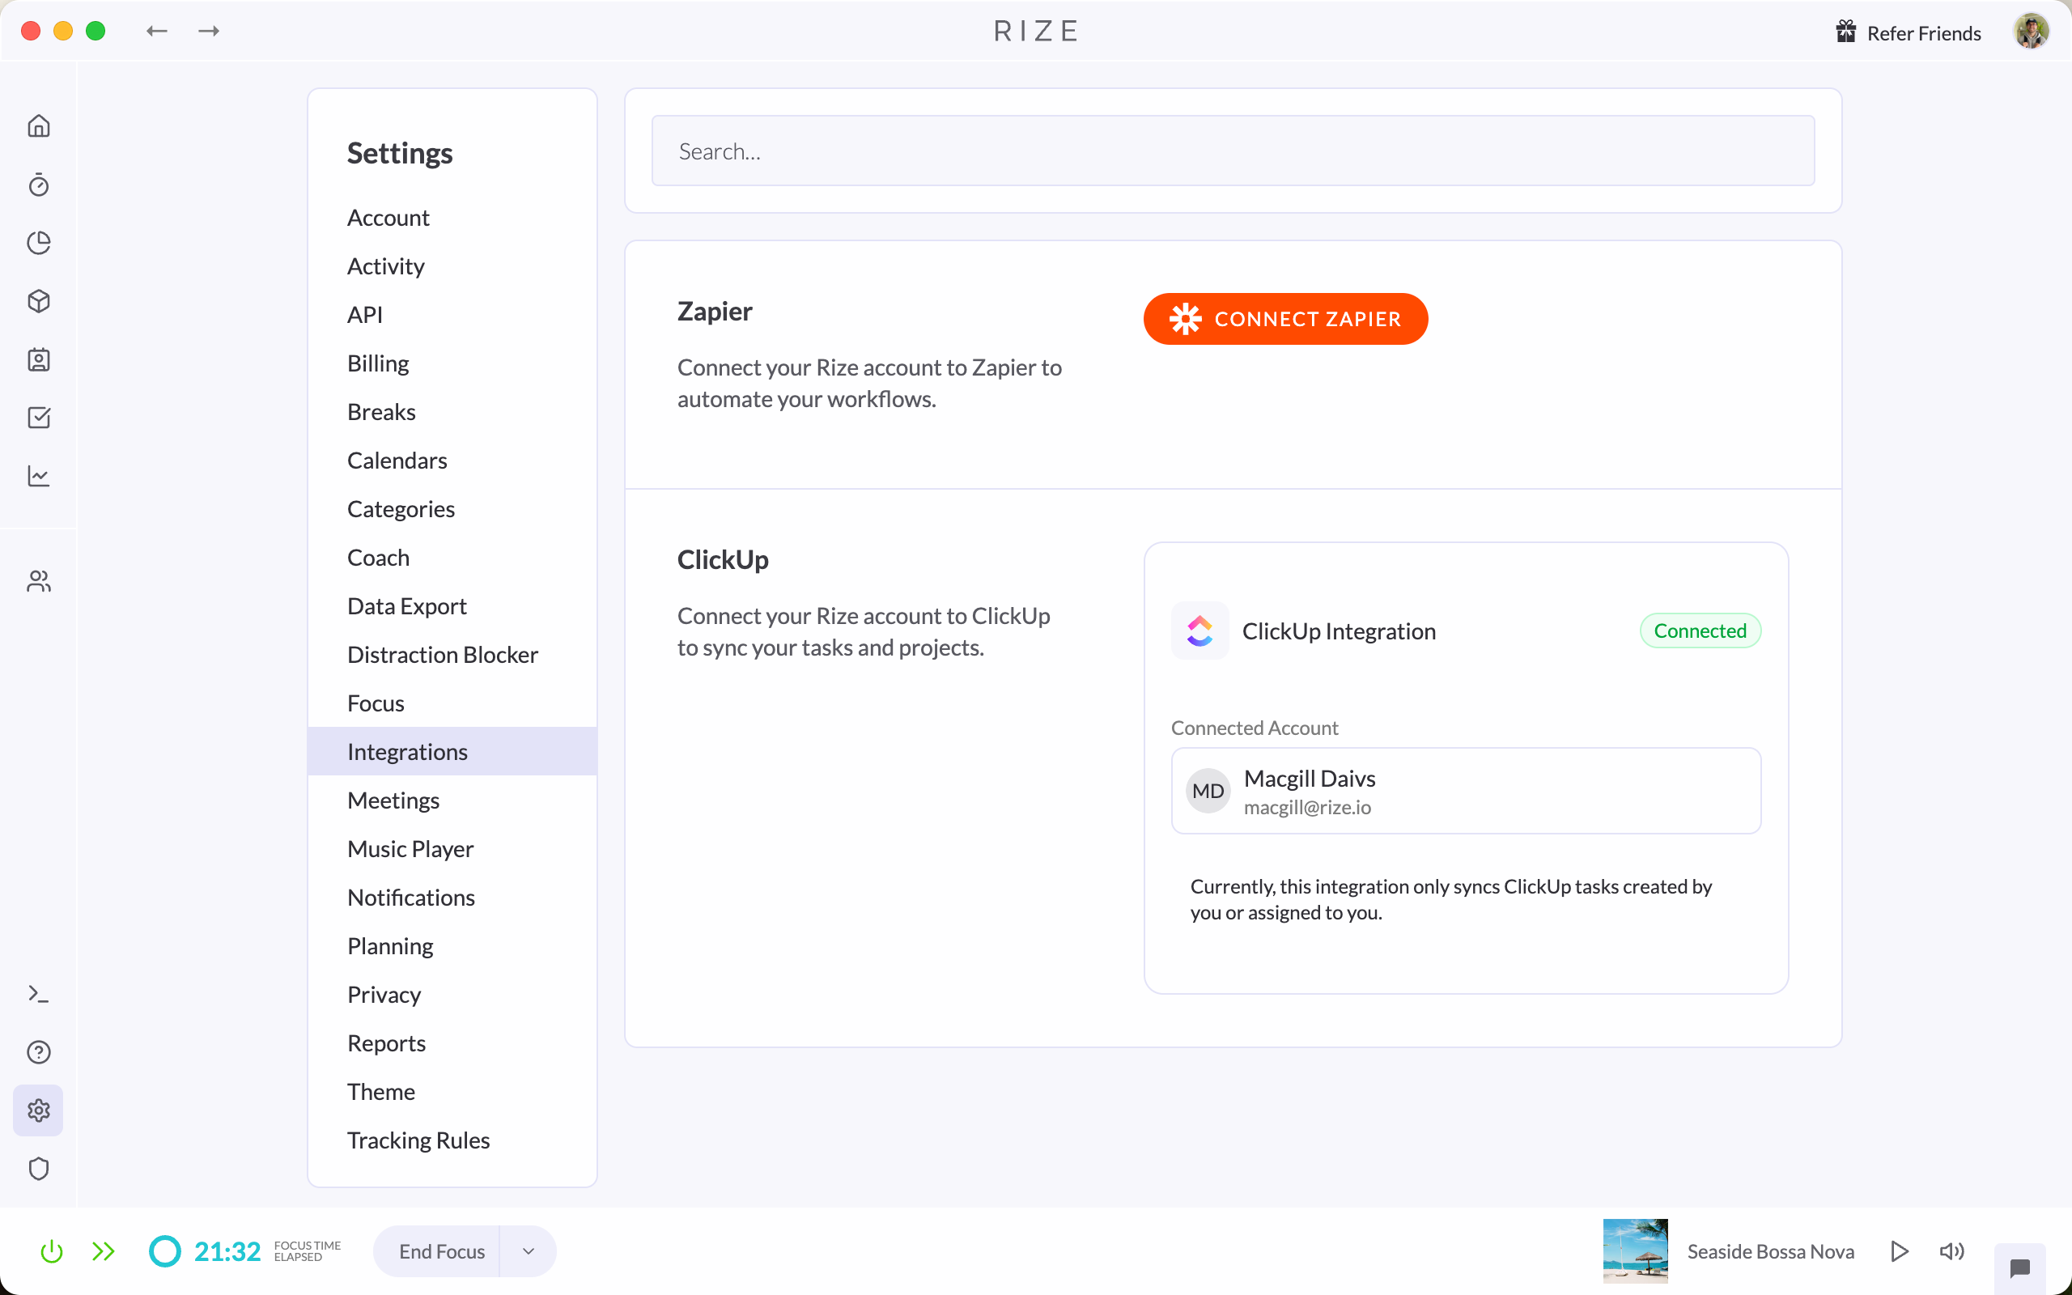Expand the sidebar using the double-chevron

tap(104, 1250)
